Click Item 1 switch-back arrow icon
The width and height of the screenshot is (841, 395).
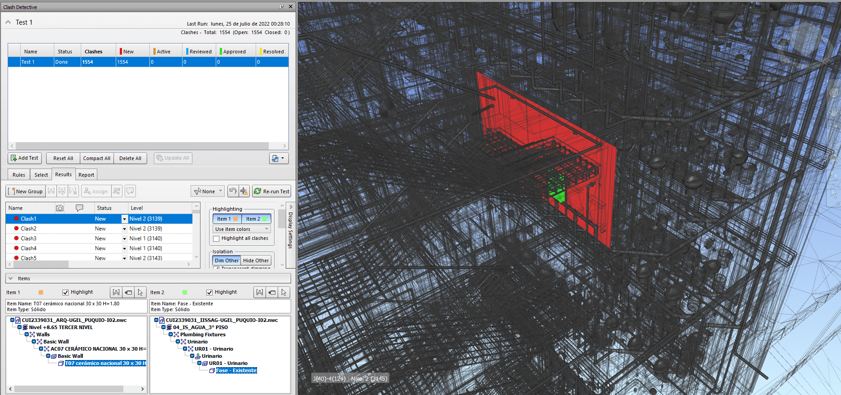[129, 292]
